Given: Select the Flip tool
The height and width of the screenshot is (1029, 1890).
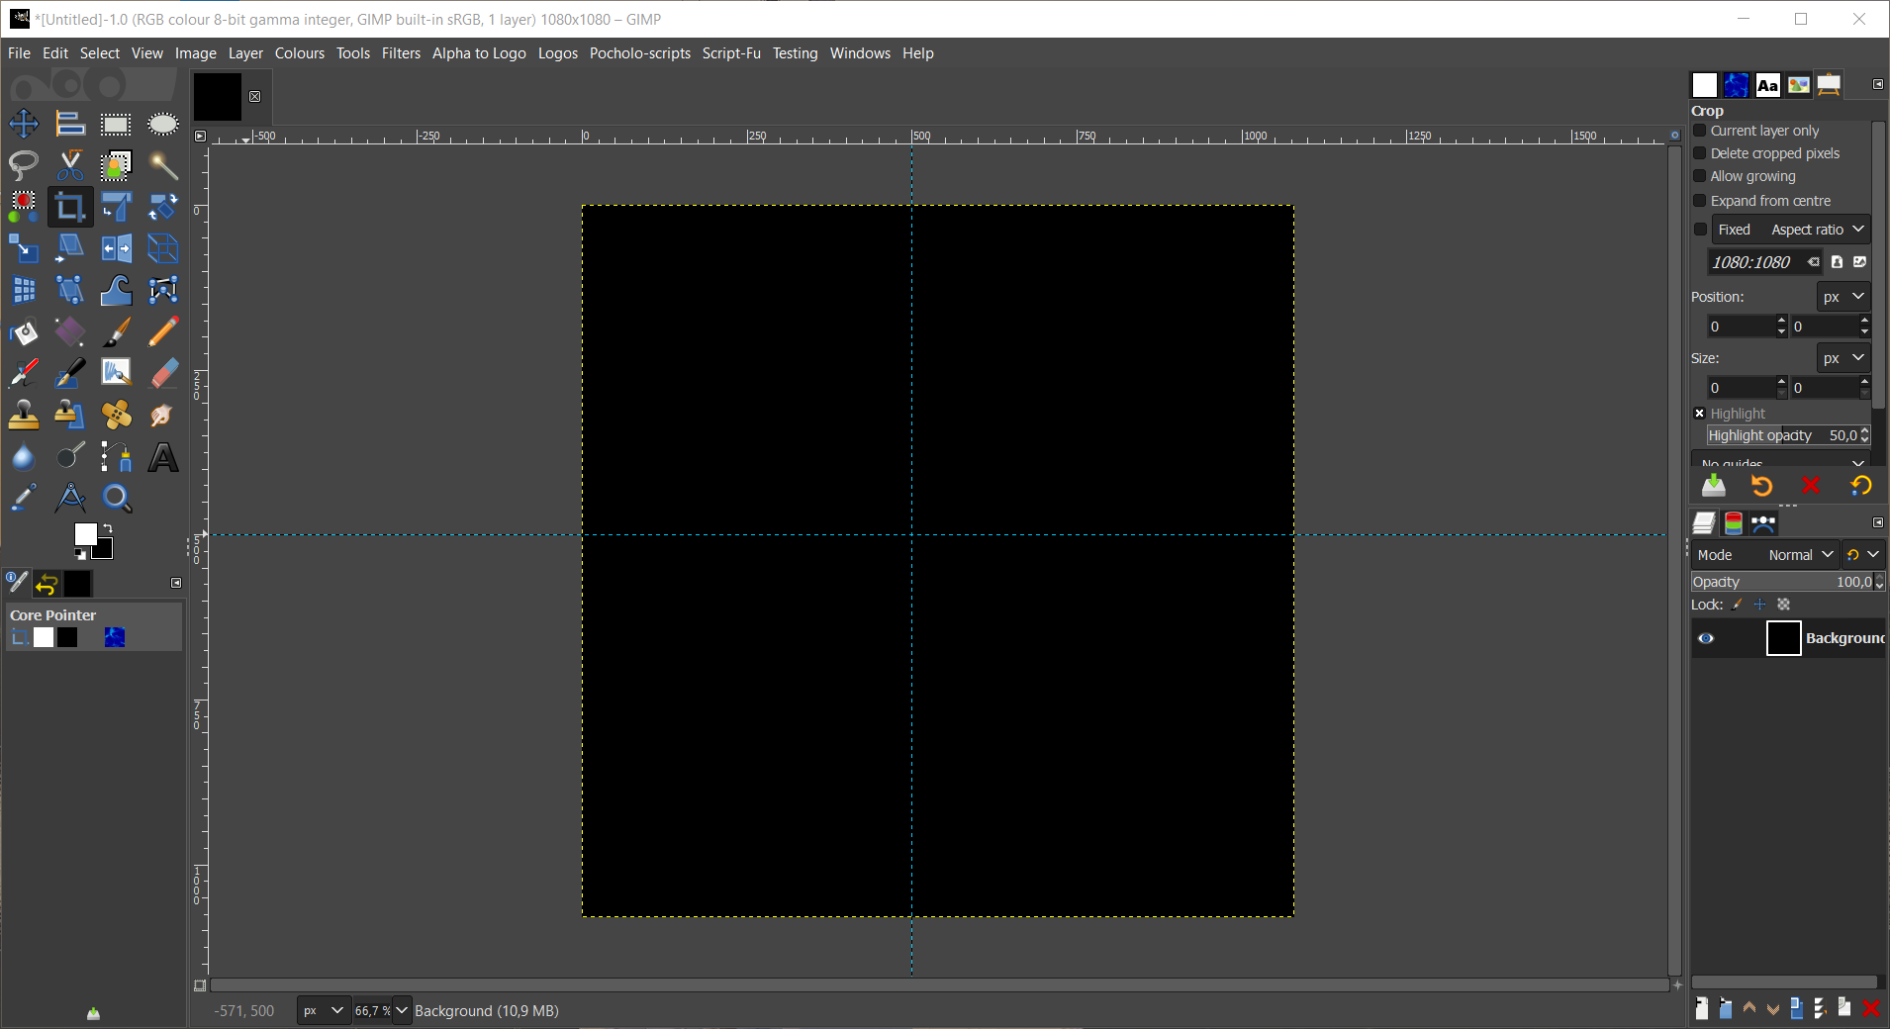Looking at the screenshot, I should point(116,248).
